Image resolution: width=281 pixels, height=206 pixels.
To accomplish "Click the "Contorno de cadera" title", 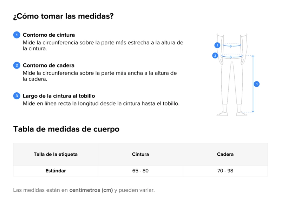I will click(48, 65).
